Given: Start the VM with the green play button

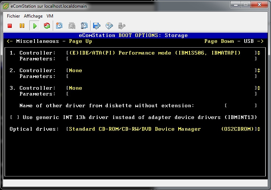Looking at the screenshot, I should point(35,26).
